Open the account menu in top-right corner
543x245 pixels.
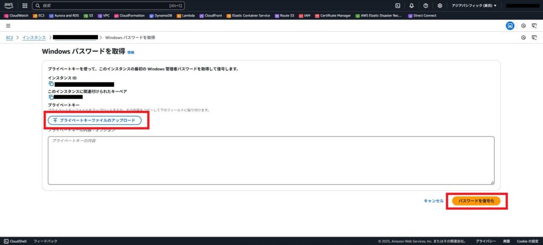pyautogui.click(x=522, y=5)
